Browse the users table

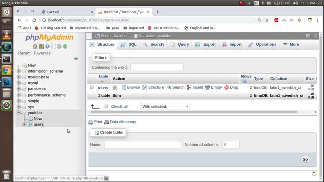[131, 87]
